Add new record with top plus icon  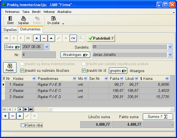pos(36,38)
